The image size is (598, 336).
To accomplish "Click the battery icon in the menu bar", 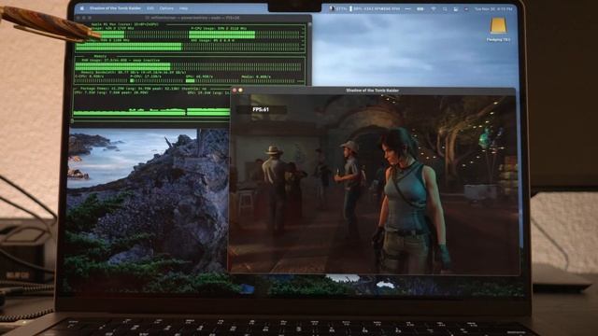I will pyautogui.click(x=420, y=8).
